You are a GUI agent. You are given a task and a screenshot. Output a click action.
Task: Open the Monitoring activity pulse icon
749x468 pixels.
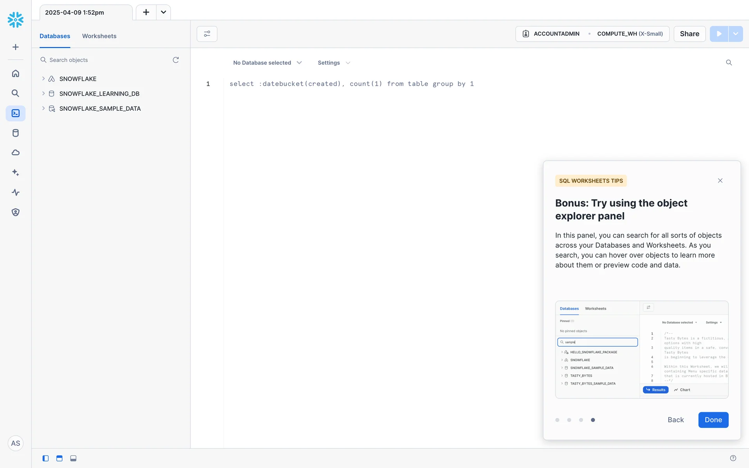click(x=16, y=192)
